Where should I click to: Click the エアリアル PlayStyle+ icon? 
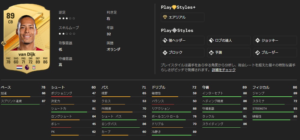point(165,17)
